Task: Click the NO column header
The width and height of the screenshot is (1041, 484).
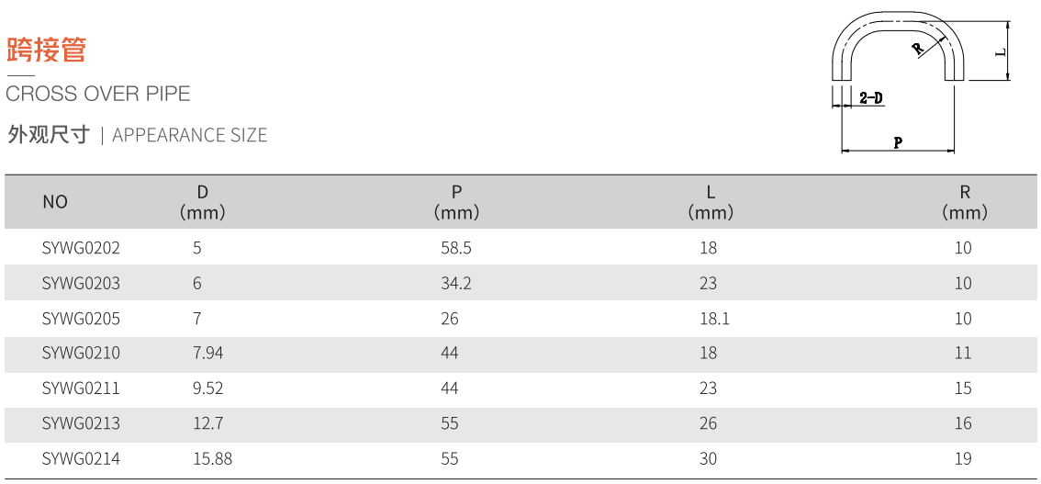Action: (55, 202)
